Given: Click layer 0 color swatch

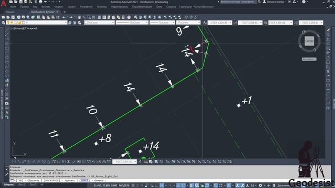Looking at the screenshot, I should tap(24, 22).
